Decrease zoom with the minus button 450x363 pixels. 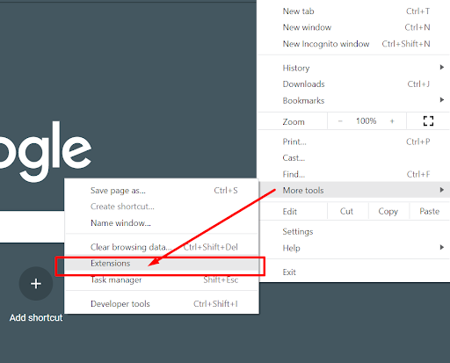[x=340, y=121]
